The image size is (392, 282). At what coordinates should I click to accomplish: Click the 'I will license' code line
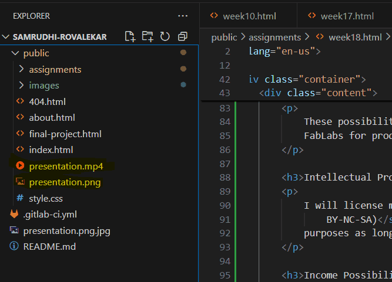tap(348, 205)
